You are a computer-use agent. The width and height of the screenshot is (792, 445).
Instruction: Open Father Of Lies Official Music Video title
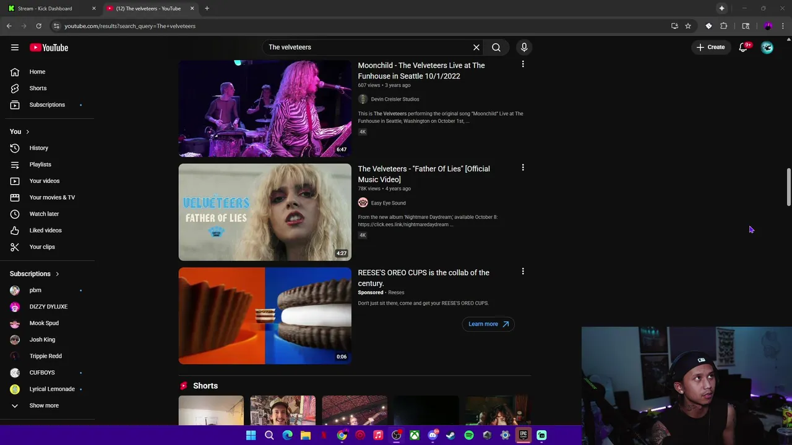[x=424, y=174]
